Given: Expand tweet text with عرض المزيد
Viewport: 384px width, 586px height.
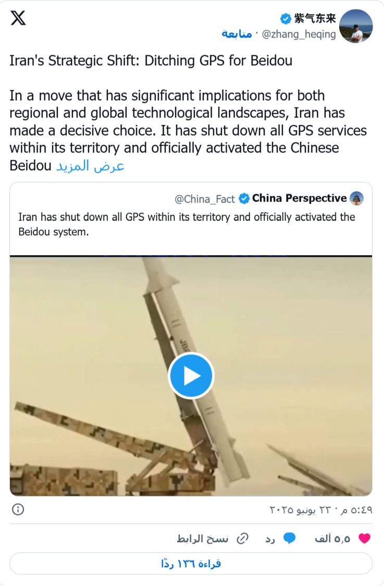Looking at the screenshot, I should (x=90, y=166).
